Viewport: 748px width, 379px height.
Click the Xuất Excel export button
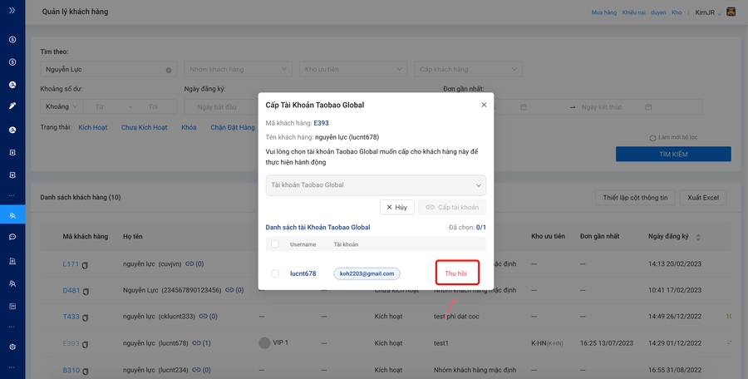703,198
